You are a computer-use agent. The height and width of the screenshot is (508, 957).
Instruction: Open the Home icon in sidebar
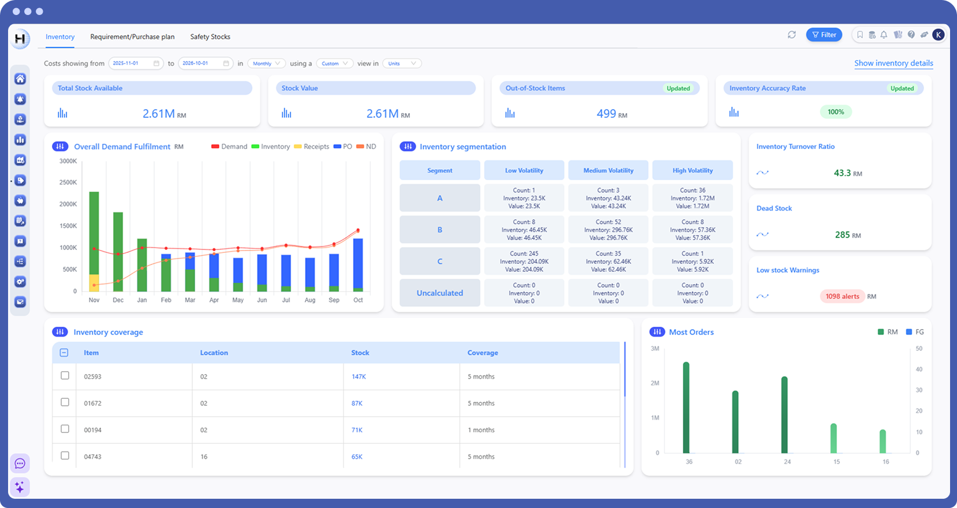pos(20,79)
